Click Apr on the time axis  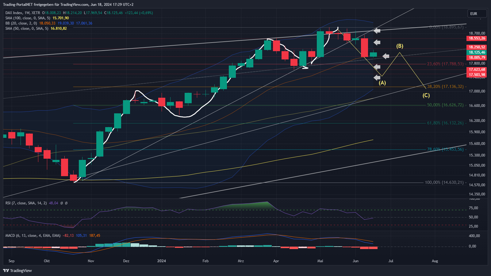coord(276,261)
